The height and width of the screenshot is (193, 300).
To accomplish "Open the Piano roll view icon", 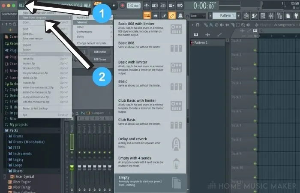I will [255, 16].
